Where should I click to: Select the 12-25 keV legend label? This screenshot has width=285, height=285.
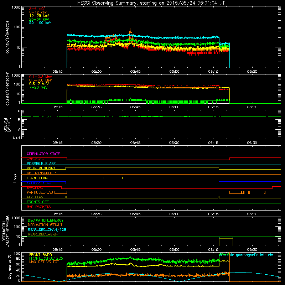tap(39, 16)
